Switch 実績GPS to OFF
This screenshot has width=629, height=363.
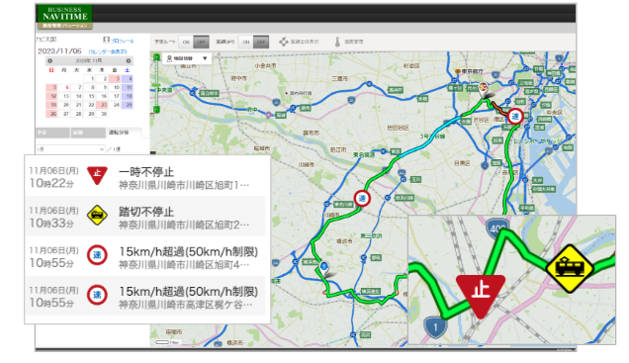pyautogui.click(x=261, y=42)
